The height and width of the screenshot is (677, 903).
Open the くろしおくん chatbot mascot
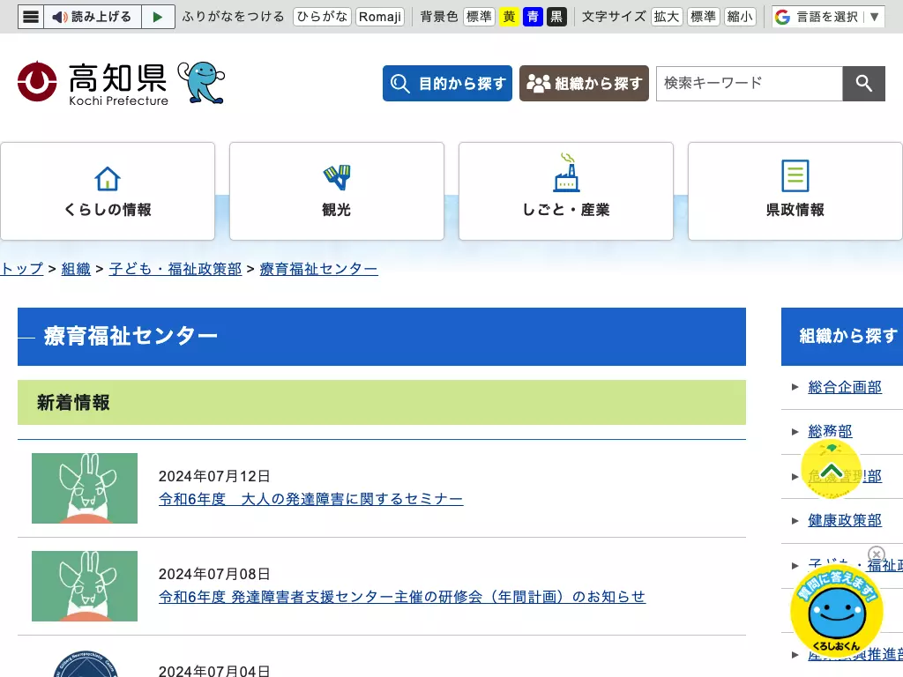tap(837, 612)
